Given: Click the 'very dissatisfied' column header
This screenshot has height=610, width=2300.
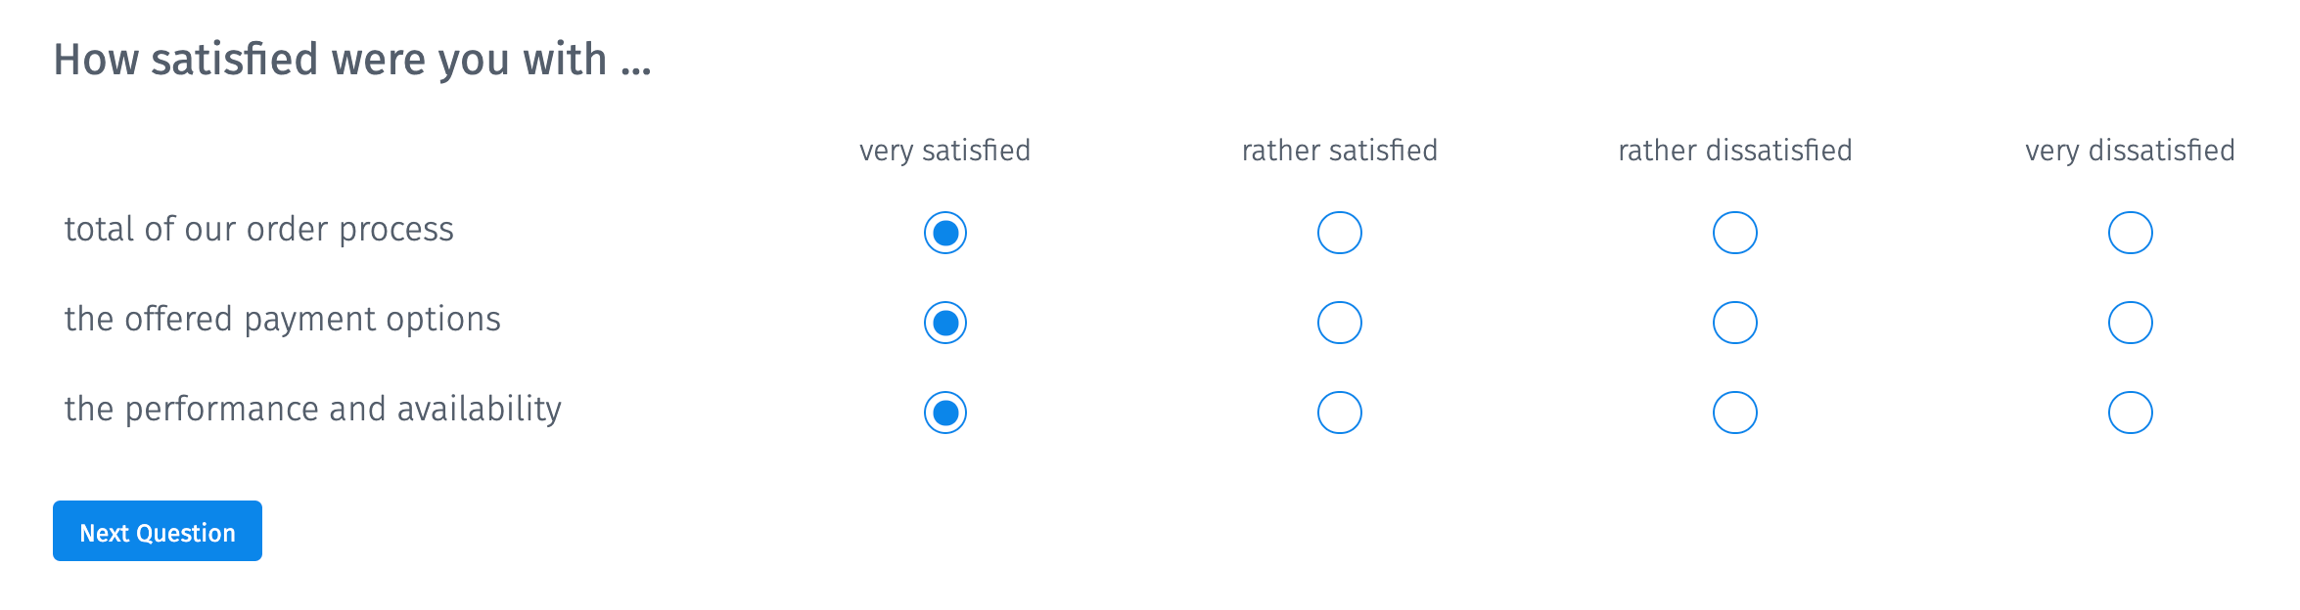Looking at the screenshot, I should [2131, 151].
